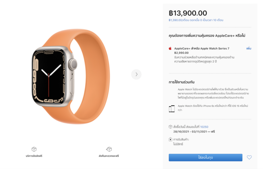Open the monthly installment ฿1,390.00 link
Screen dimensions: 263x169
pyautogui.click(x=196, y=20)
